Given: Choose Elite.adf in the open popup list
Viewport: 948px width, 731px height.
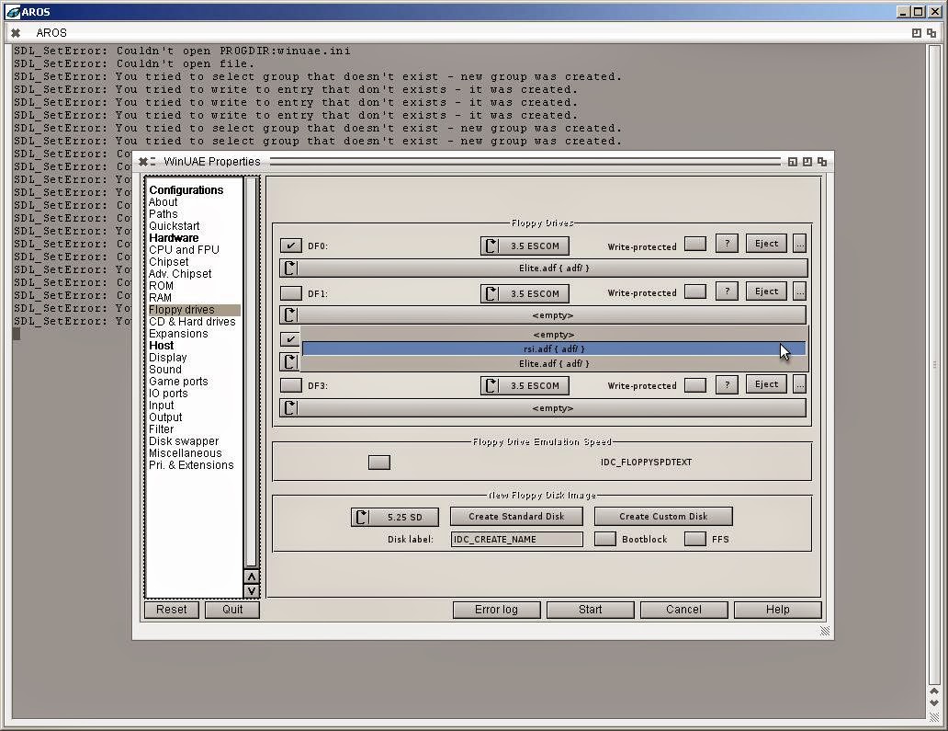Looking at the screenshot, I should (554, 364).
